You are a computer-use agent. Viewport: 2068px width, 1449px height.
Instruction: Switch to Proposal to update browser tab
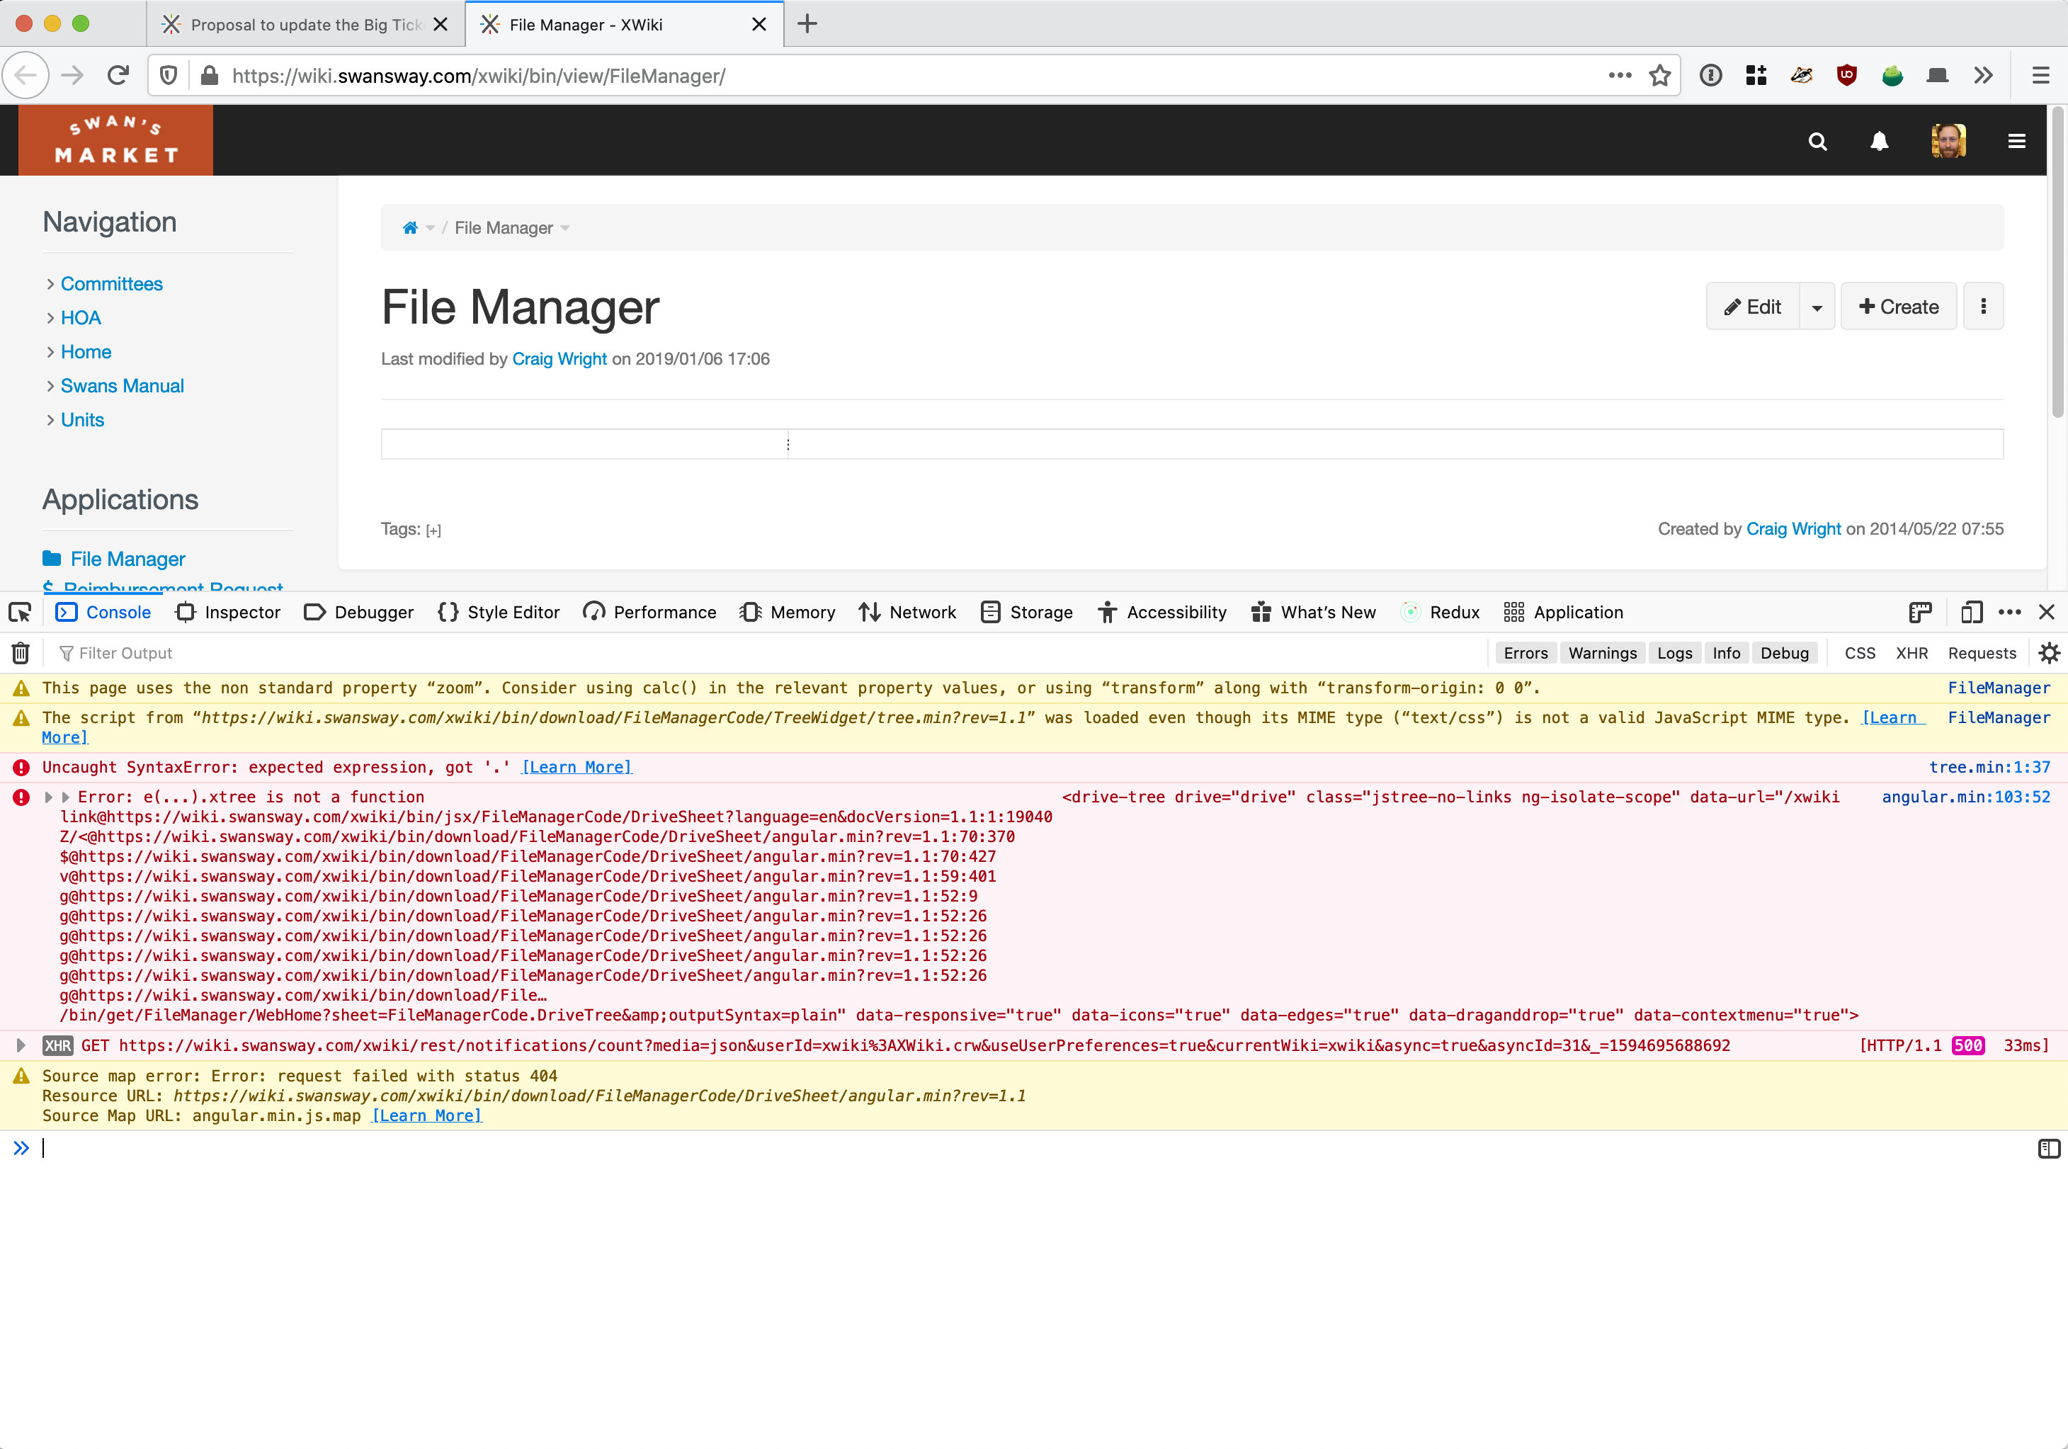[x=306, y=24]
